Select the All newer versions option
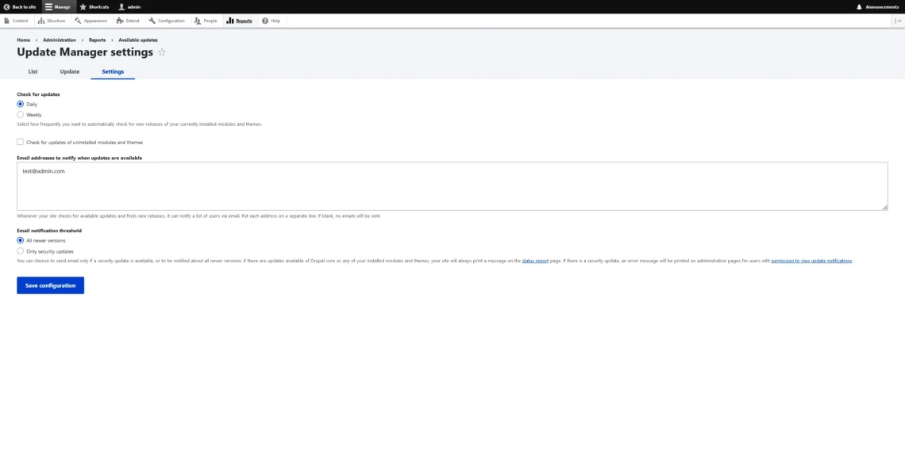The width and height of the screenshot is (905, 458). (20, 241)
